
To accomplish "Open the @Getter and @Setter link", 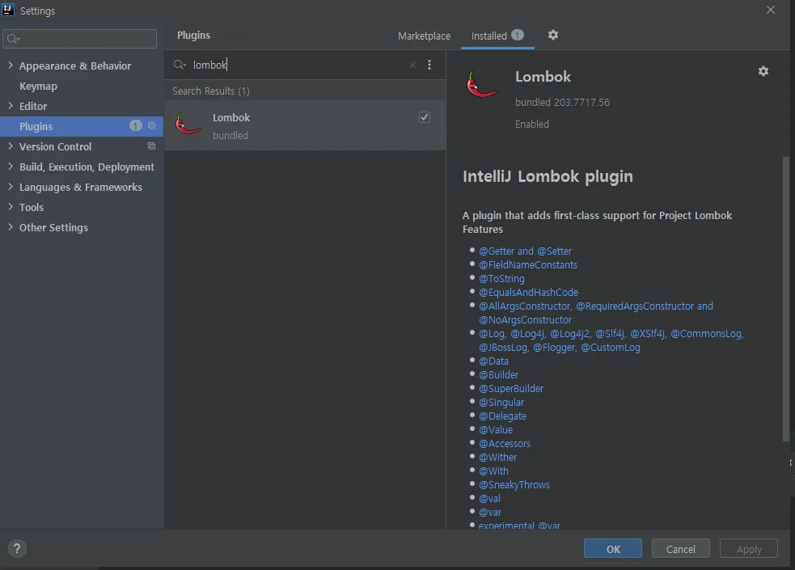I will pyautogui.click(x=525, y=251).
